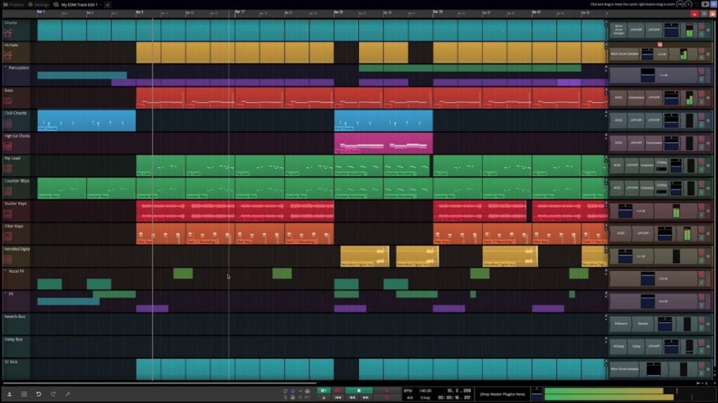Open the Delay plugin on the Delay Bus
Image resolution: width=718 pixels, height=403 pixels.
tap(636, 346)
